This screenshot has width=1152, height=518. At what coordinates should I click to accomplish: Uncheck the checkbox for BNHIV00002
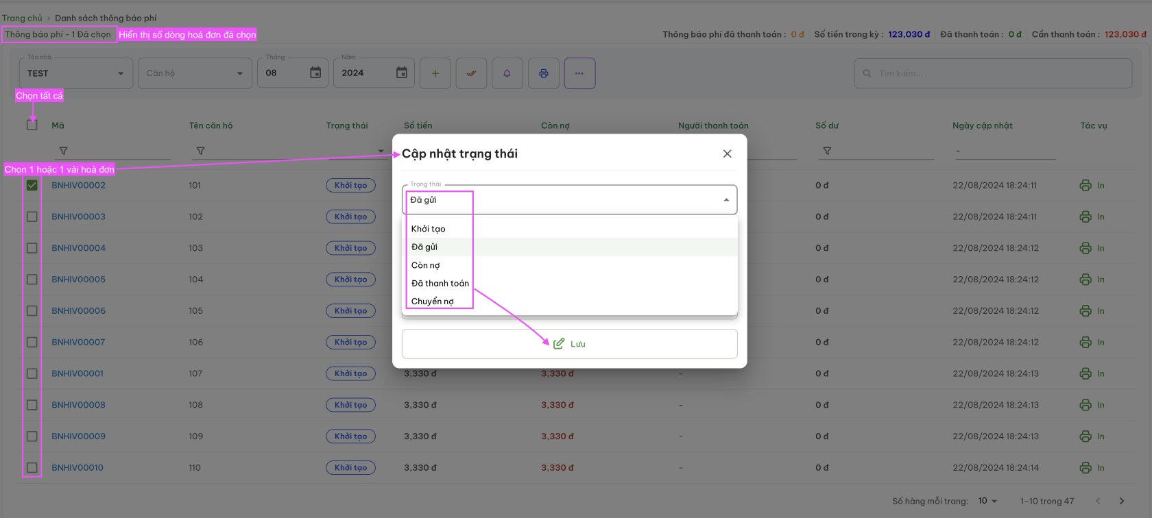tap(32, 185)
